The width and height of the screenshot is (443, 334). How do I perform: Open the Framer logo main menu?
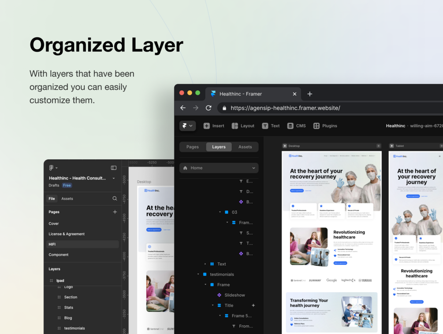187,126
